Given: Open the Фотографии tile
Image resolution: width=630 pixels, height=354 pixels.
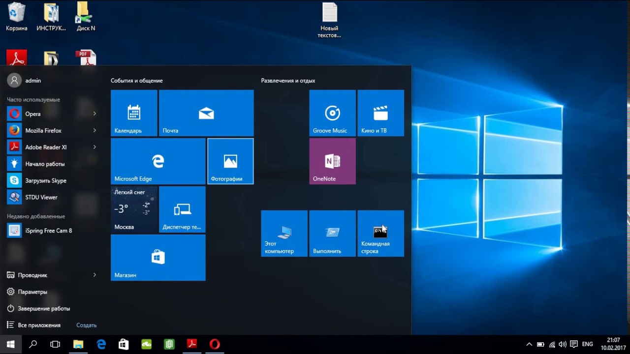Looking at the screenshot, I should click(230, 161).
